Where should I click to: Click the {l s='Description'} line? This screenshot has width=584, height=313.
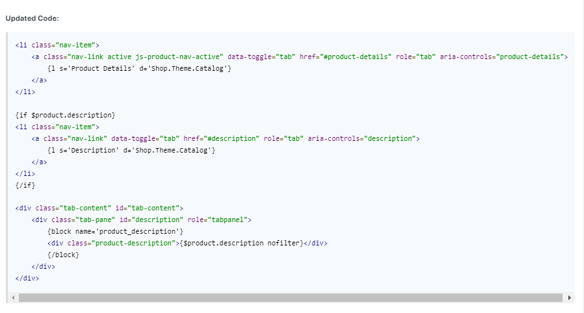131,150
